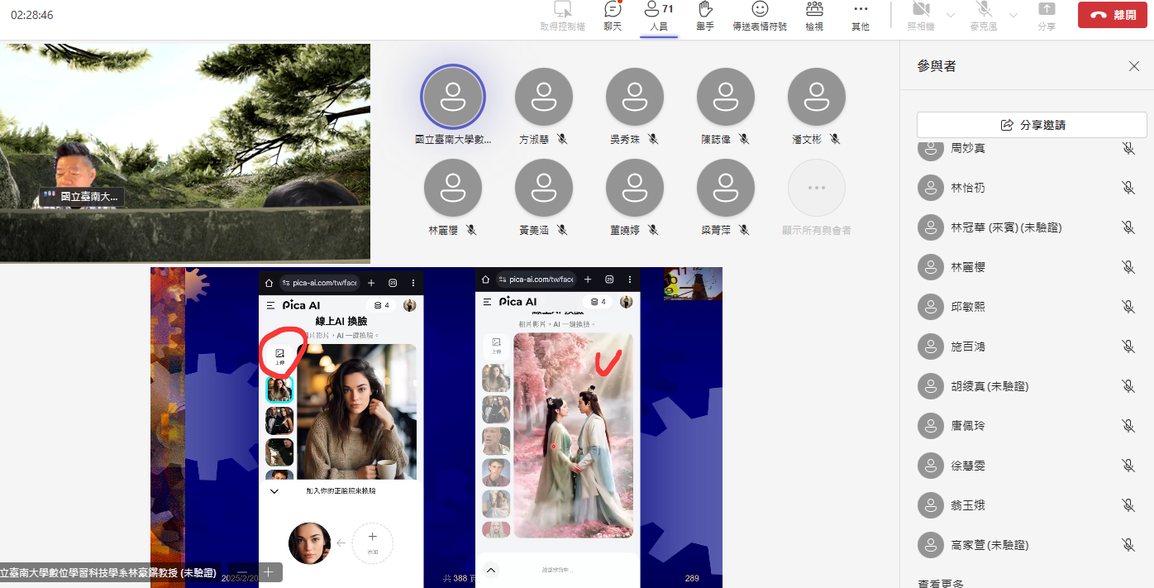Select the speaking 國立臺南大學數… avatar tile
Viewport: 1154px width, 588px height.
pos(453,97)
